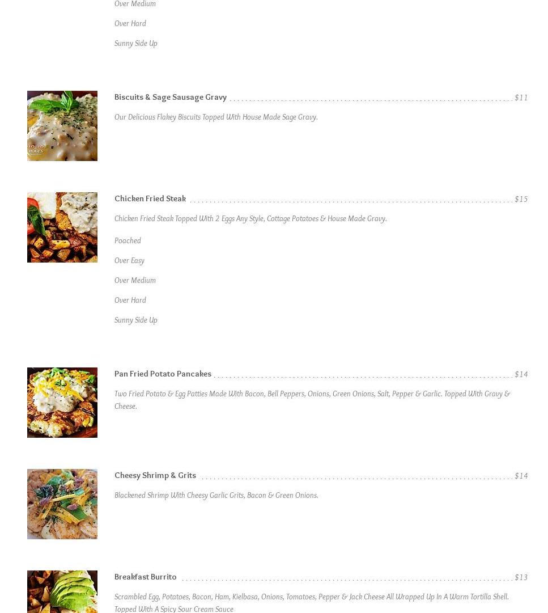Choose Poached under Chicken Fried Steak
This screenshot has height=613, width=548.
[128, 240]
